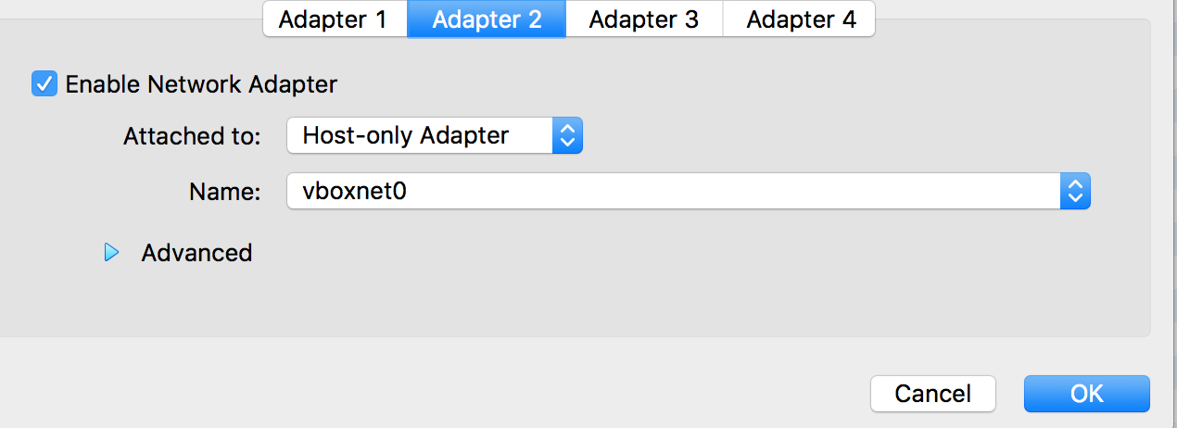
Task: Click the vboxnet0 text in Name field
Action: (x=355, y=192)
